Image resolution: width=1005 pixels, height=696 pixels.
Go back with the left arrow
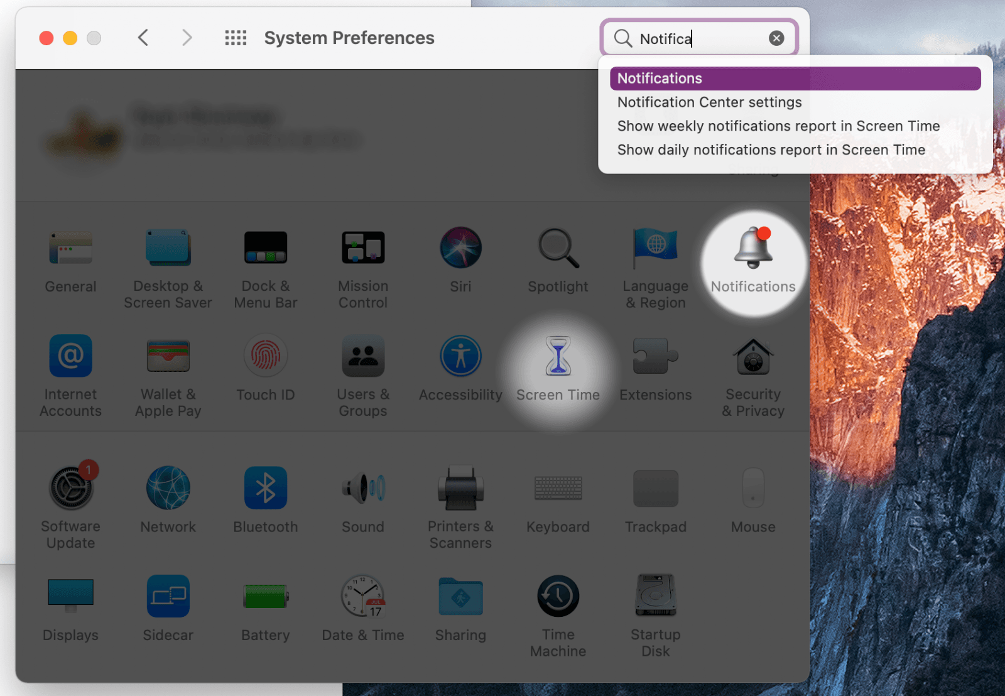(143, 38)
